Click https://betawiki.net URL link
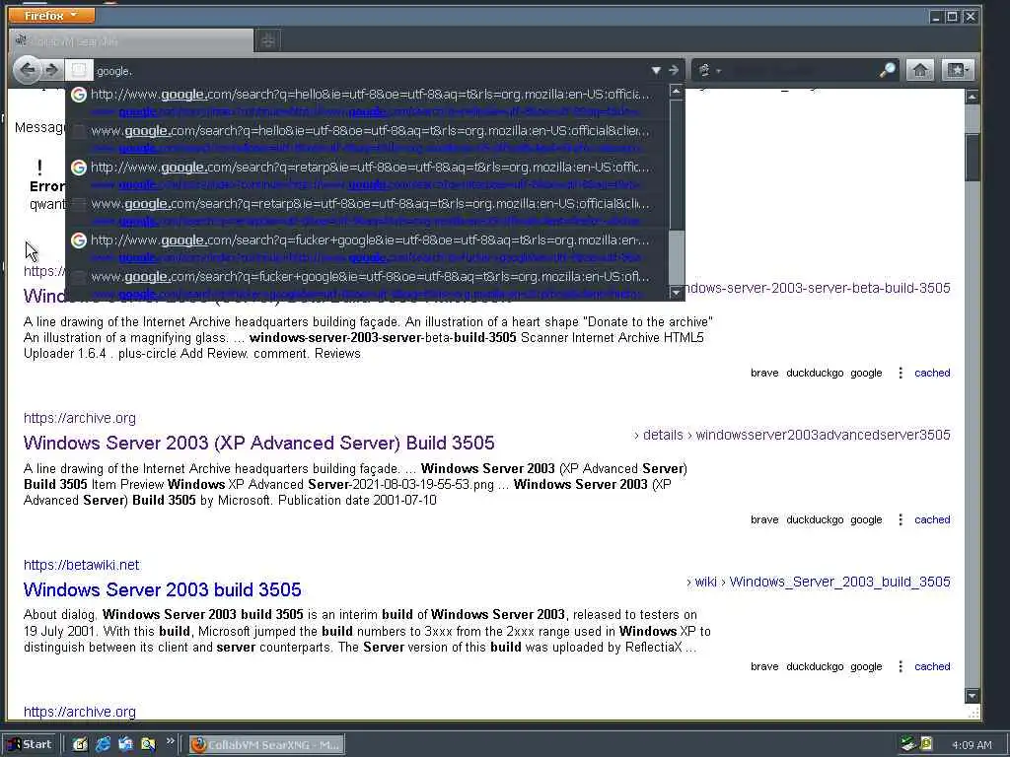The height and width of the screenshot is (757, 1010). coord(81,565)
